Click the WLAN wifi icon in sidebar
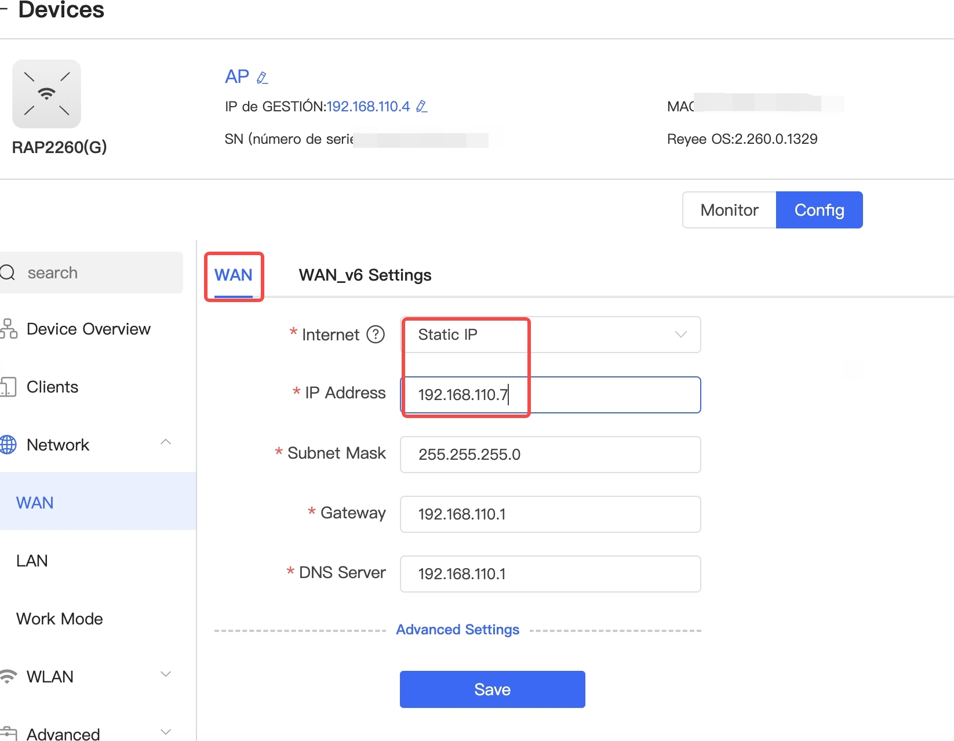 coord(9,677)
